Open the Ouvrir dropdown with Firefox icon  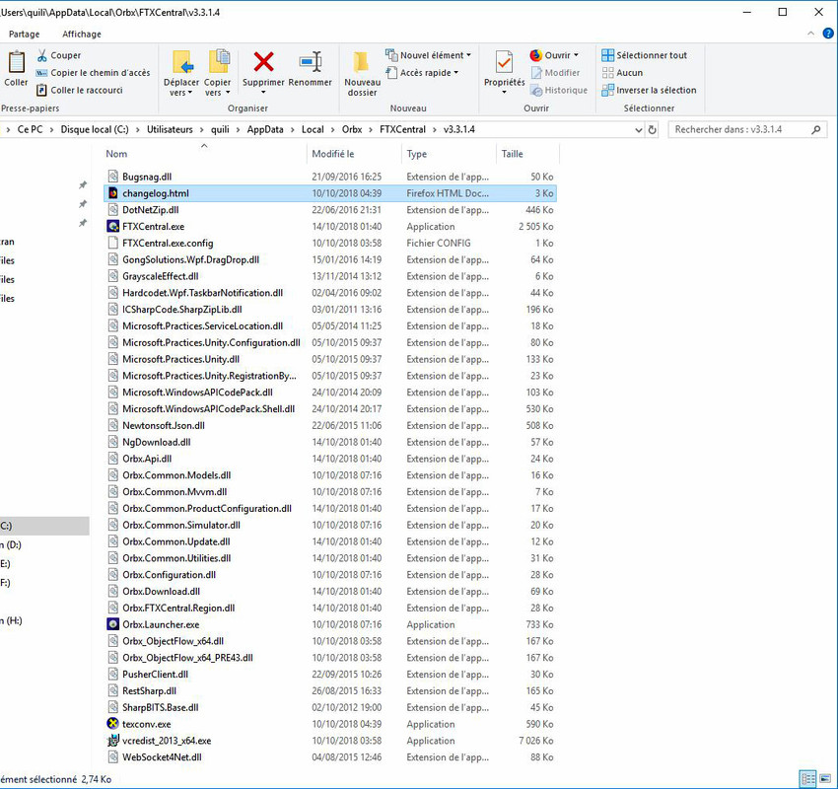tap(554, 55)
